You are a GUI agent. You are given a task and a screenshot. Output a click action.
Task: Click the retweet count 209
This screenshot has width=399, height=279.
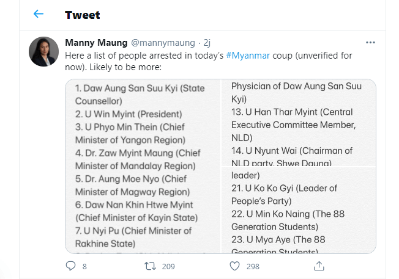[168, 267]
